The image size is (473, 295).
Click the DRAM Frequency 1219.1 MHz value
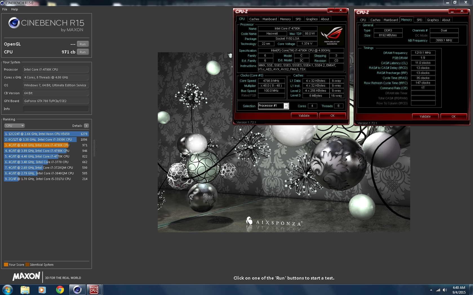(x=423, y=53)
